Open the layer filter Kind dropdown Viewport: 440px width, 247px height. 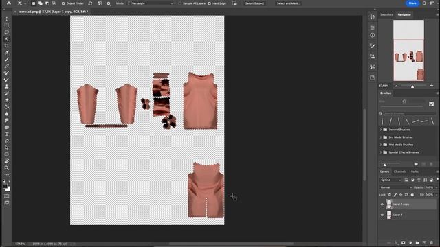click(391, 180)
